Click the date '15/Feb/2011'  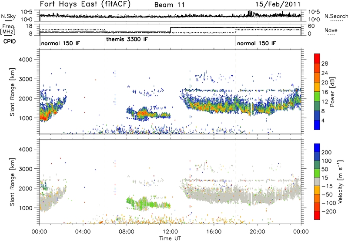278,4
